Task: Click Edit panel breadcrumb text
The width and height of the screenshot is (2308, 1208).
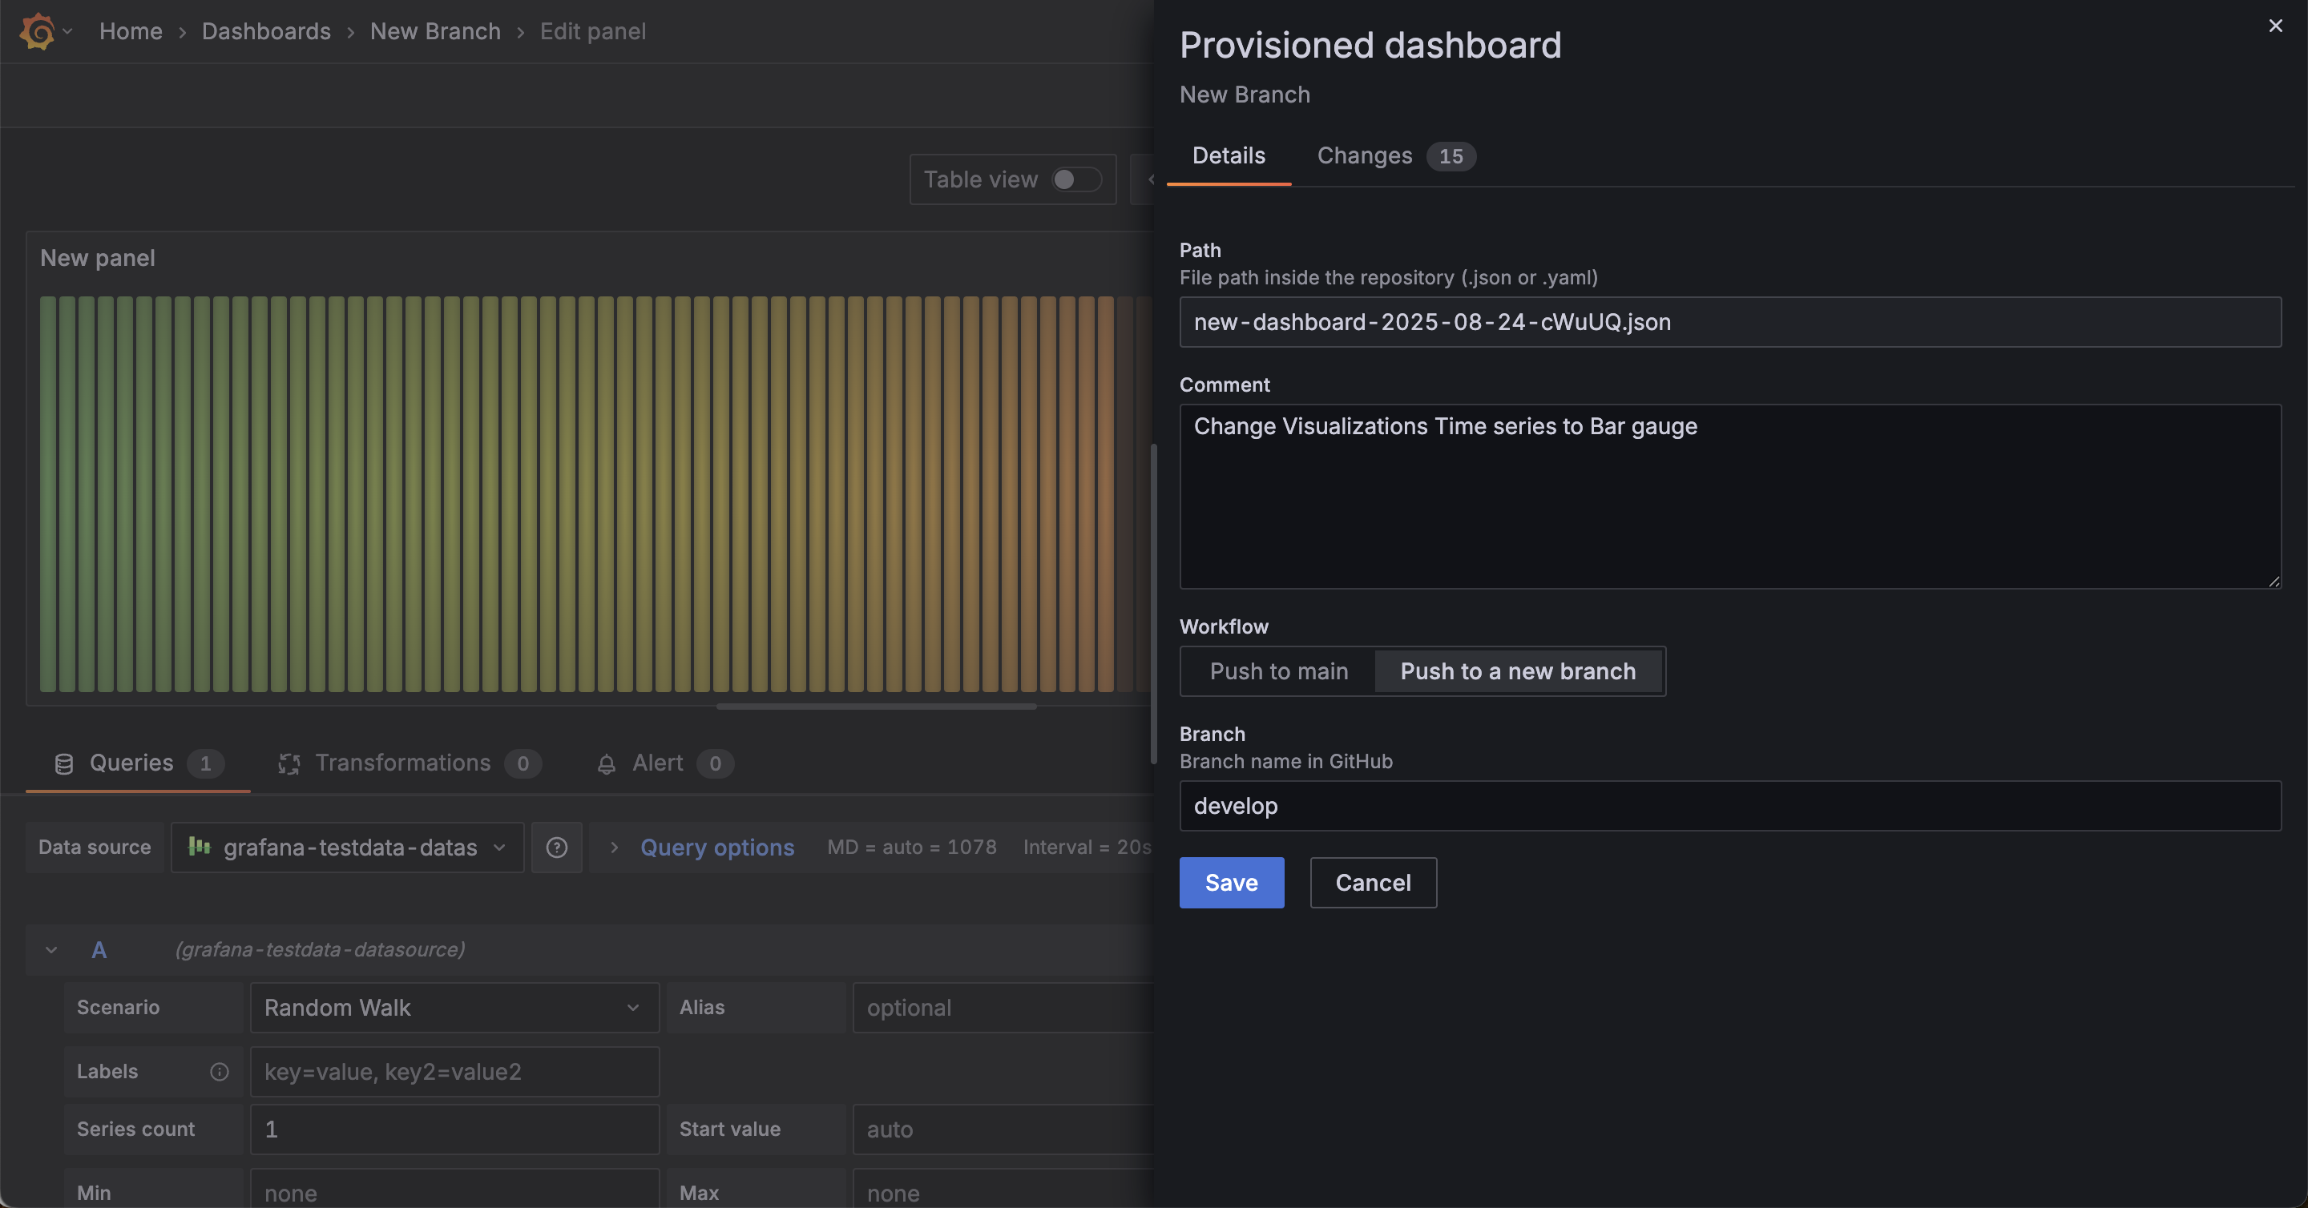Action: click(x=592, y=31)
